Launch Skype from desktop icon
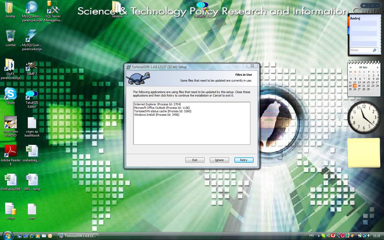The height and width of the screenshot is (240, 384). coord(10,96)
